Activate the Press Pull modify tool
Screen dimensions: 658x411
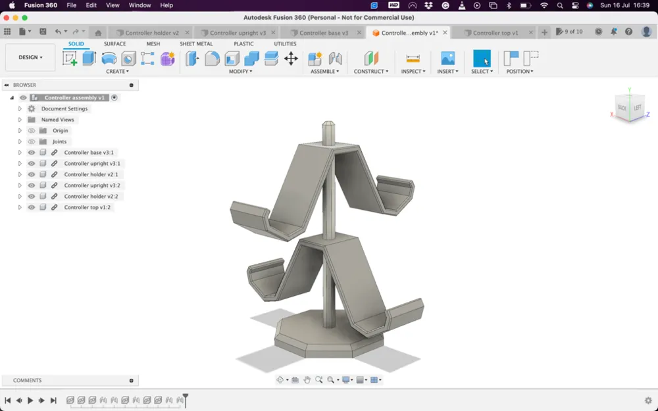(191, 58)
